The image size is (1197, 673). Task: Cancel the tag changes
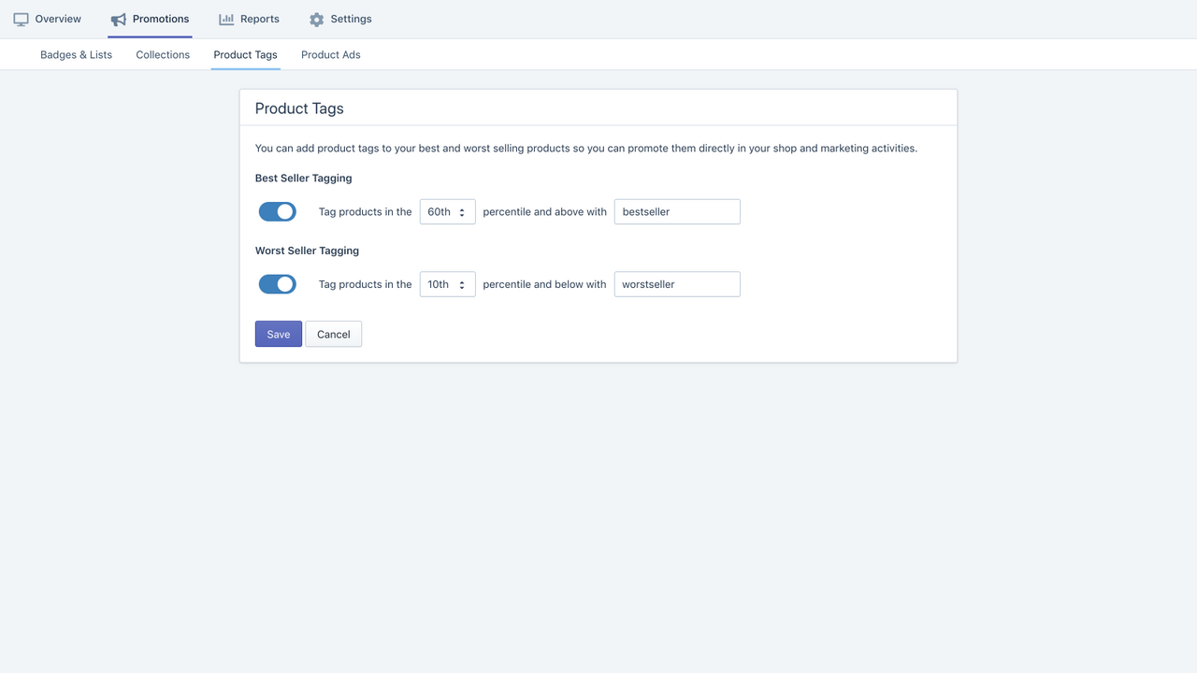[334, 334]
